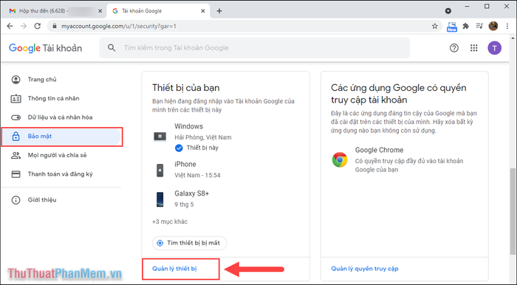Open Chrome media control icon

479,26
